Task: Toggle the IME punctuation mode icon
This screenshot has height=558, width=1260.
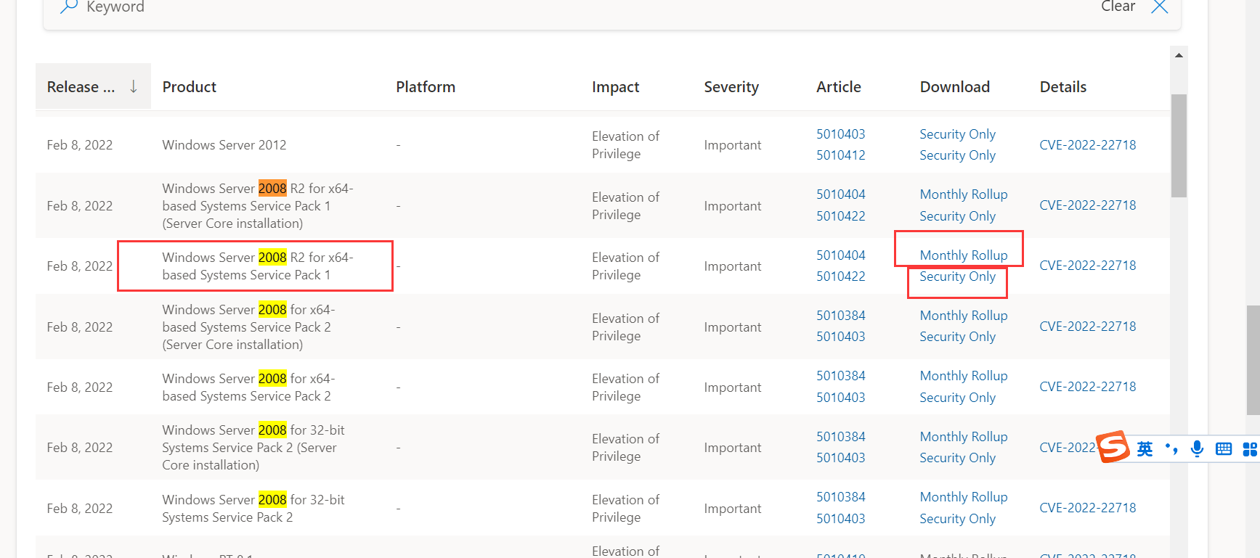Action: (1171, 448)
